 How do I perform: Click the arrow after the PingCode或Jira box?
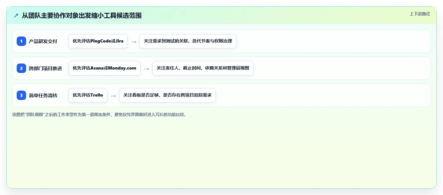tap(134, 42)
